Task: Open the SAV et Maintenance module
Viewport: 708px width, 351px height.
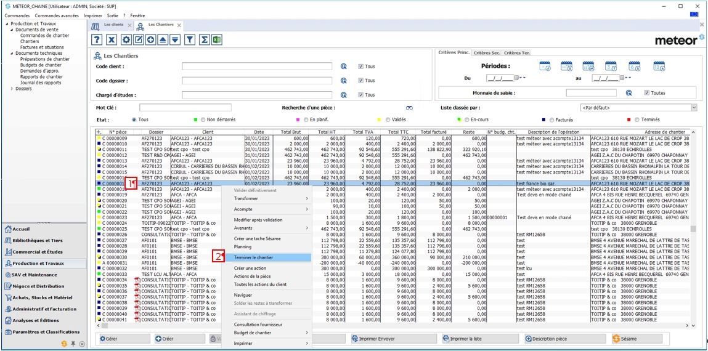Action: (x=44, y=275)
